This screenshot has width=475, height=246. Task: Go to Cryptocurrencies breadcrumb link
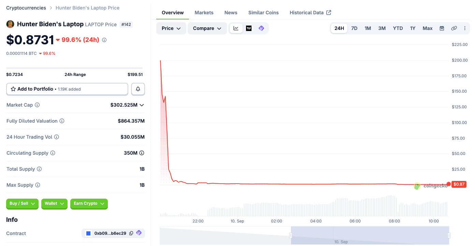point(26,8)
